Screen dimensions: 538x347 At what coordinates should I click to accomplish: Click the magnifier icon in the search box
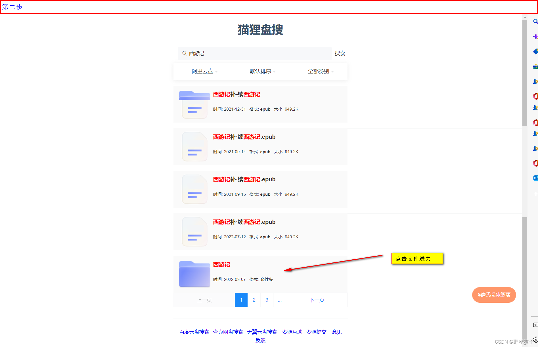click(x=185, y=53)
